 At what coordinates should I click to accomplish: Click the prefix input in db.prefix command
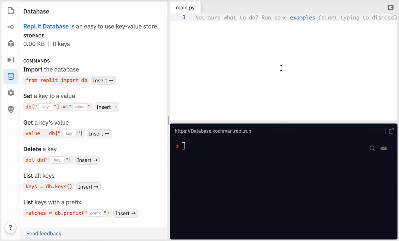95,213
